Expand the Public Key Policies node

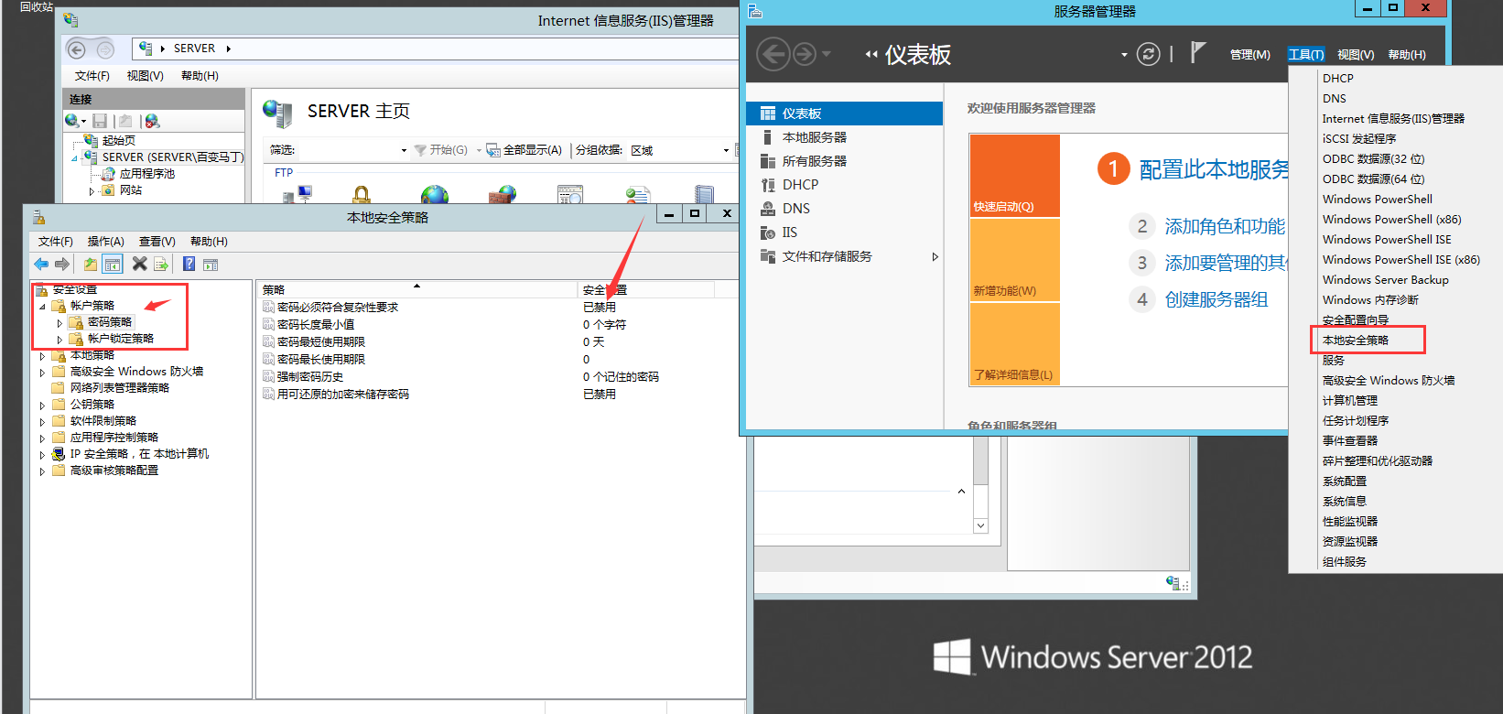click(42, 405)
